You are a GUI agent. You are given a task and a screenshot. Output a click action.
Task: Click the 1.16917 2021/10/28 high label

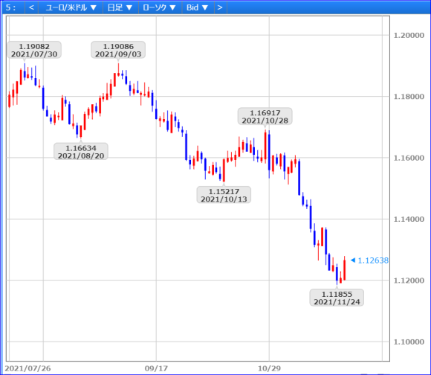pos(265,116)
